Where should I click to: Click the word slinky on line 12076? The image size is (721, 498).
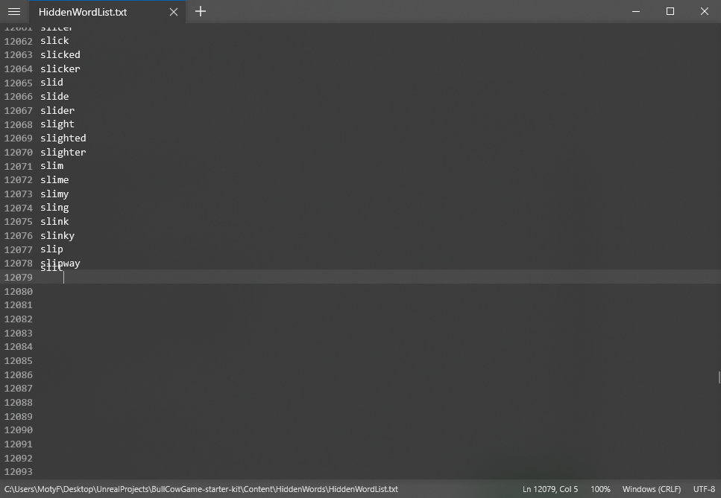tap(57, 235)
